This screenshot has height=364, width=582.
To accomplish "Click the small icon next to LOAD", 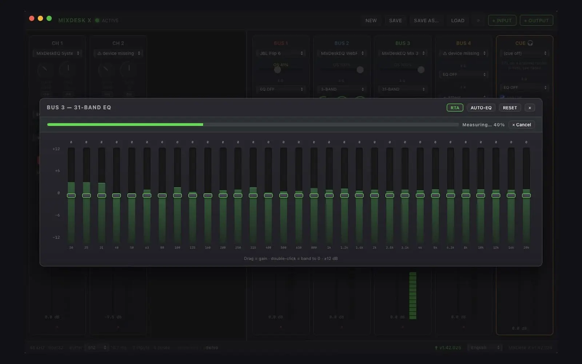I will click(478, 20).
